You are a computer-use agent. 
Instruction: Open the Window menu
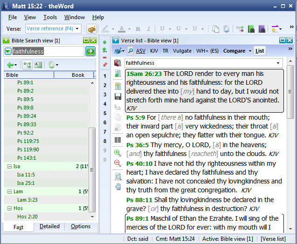(x=75, y=17)
